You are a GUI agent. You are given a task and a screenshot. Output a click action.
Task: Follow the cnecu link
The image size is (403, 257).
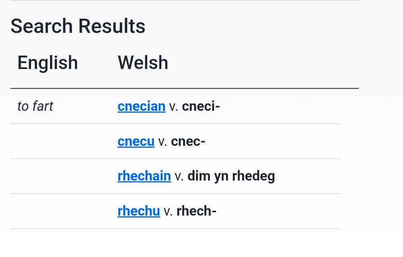(136, 141)
